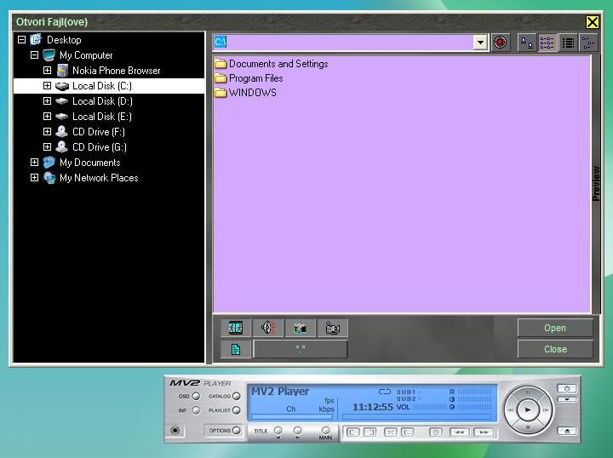Click the mark-in bracket button in player
The image size is (613, 458).
(x=353, y=432)
